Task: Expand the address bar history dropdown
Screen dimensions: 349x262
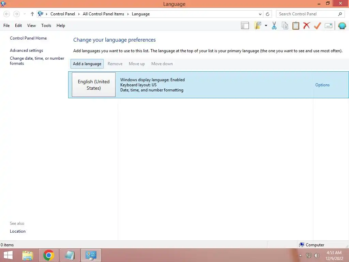Action: tap(260, 14)
